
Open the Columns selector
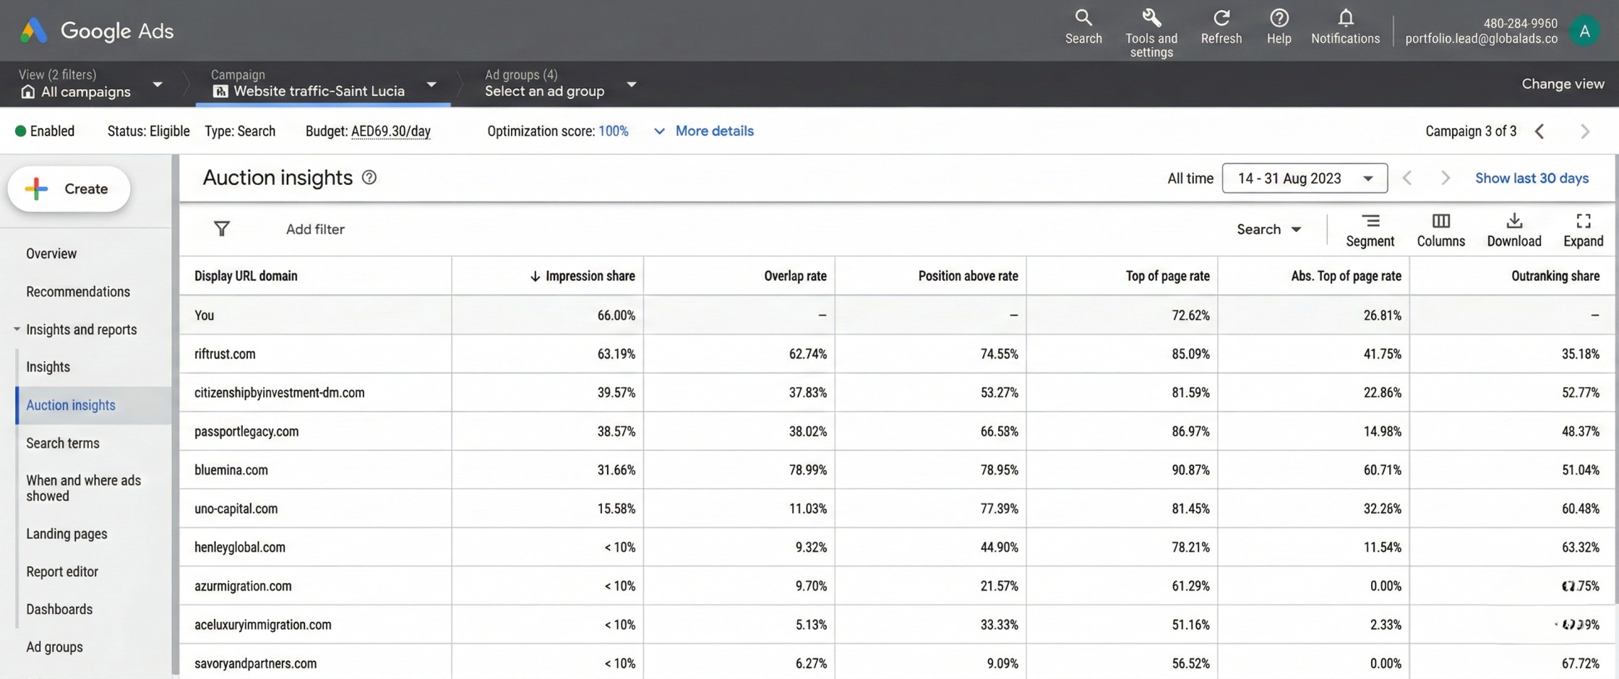(x=1440, y=230)
